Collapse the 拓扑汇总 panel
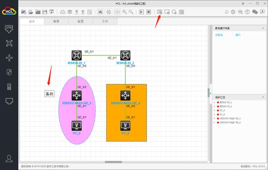The width and height of the screenshot is (268, 170). [x=263, y=97]
